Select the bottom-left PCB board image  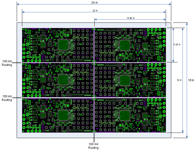click(58, 115)
